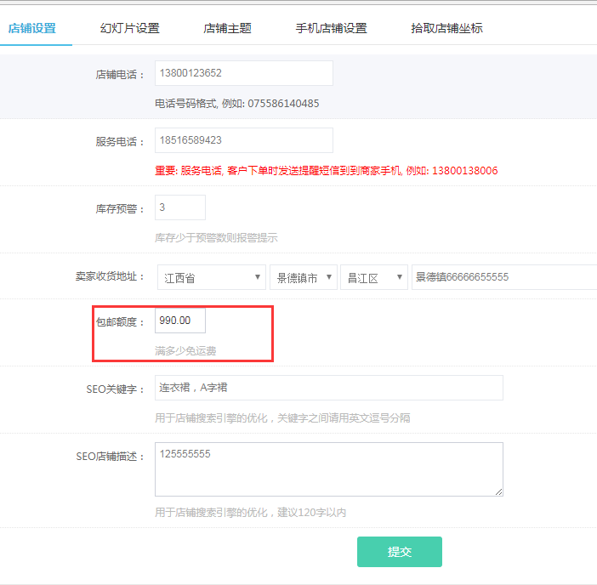Screen dimensions: 597x585
Task: Go to the 店铺主题 tab
Action: [227, 28]
